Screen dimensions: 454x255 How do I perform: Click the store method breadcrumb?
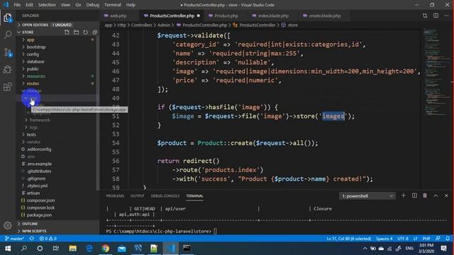289,25
